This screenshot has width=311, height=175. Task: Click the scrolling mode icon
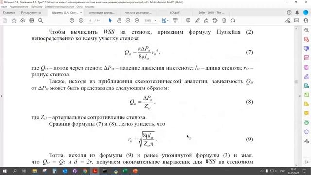point(175,20)
